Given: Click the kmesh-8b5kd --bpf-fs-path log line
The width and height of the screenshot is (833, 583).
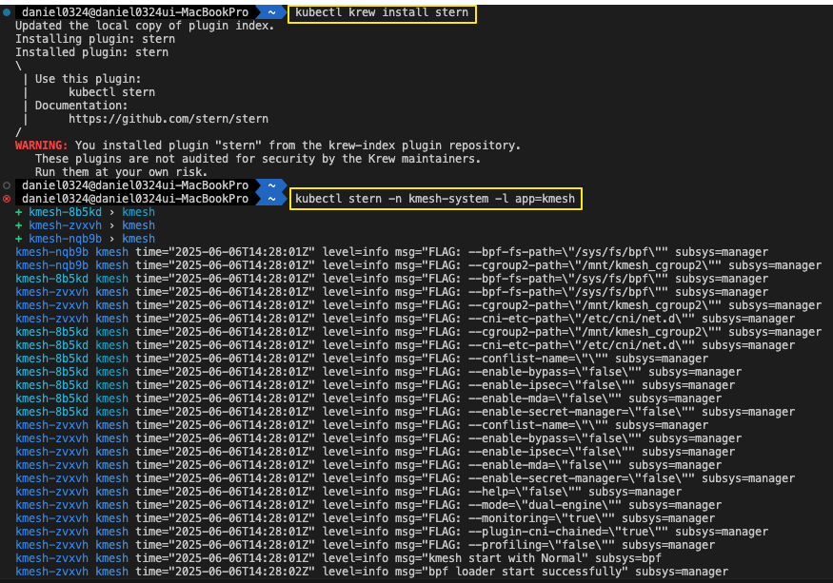Looking at the screenshot, I should coord(391,279).
